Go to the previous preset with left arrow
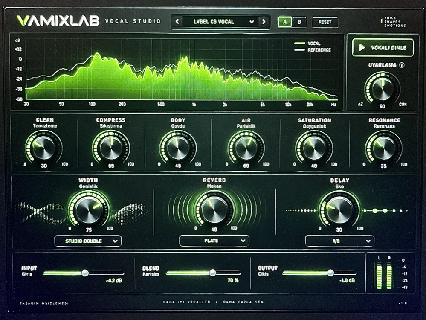 pos(177,21)
